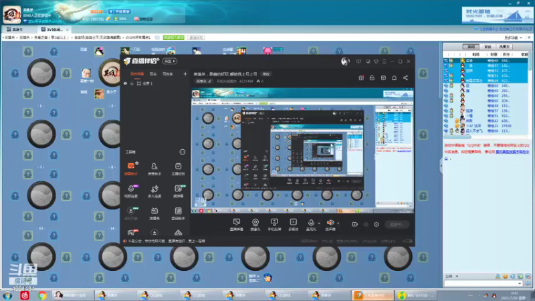Switch to the second scene tab in Douyu
The height and width of the screenshot is (301, 535).
pos(153,74)
